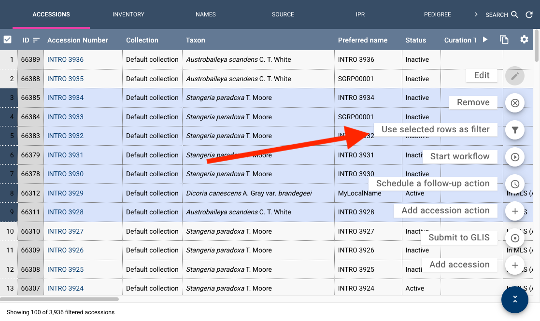Viewport: 540px width, 321px height.
Task: Click the clock icon for follow-up action
Action: click(514, 184)
